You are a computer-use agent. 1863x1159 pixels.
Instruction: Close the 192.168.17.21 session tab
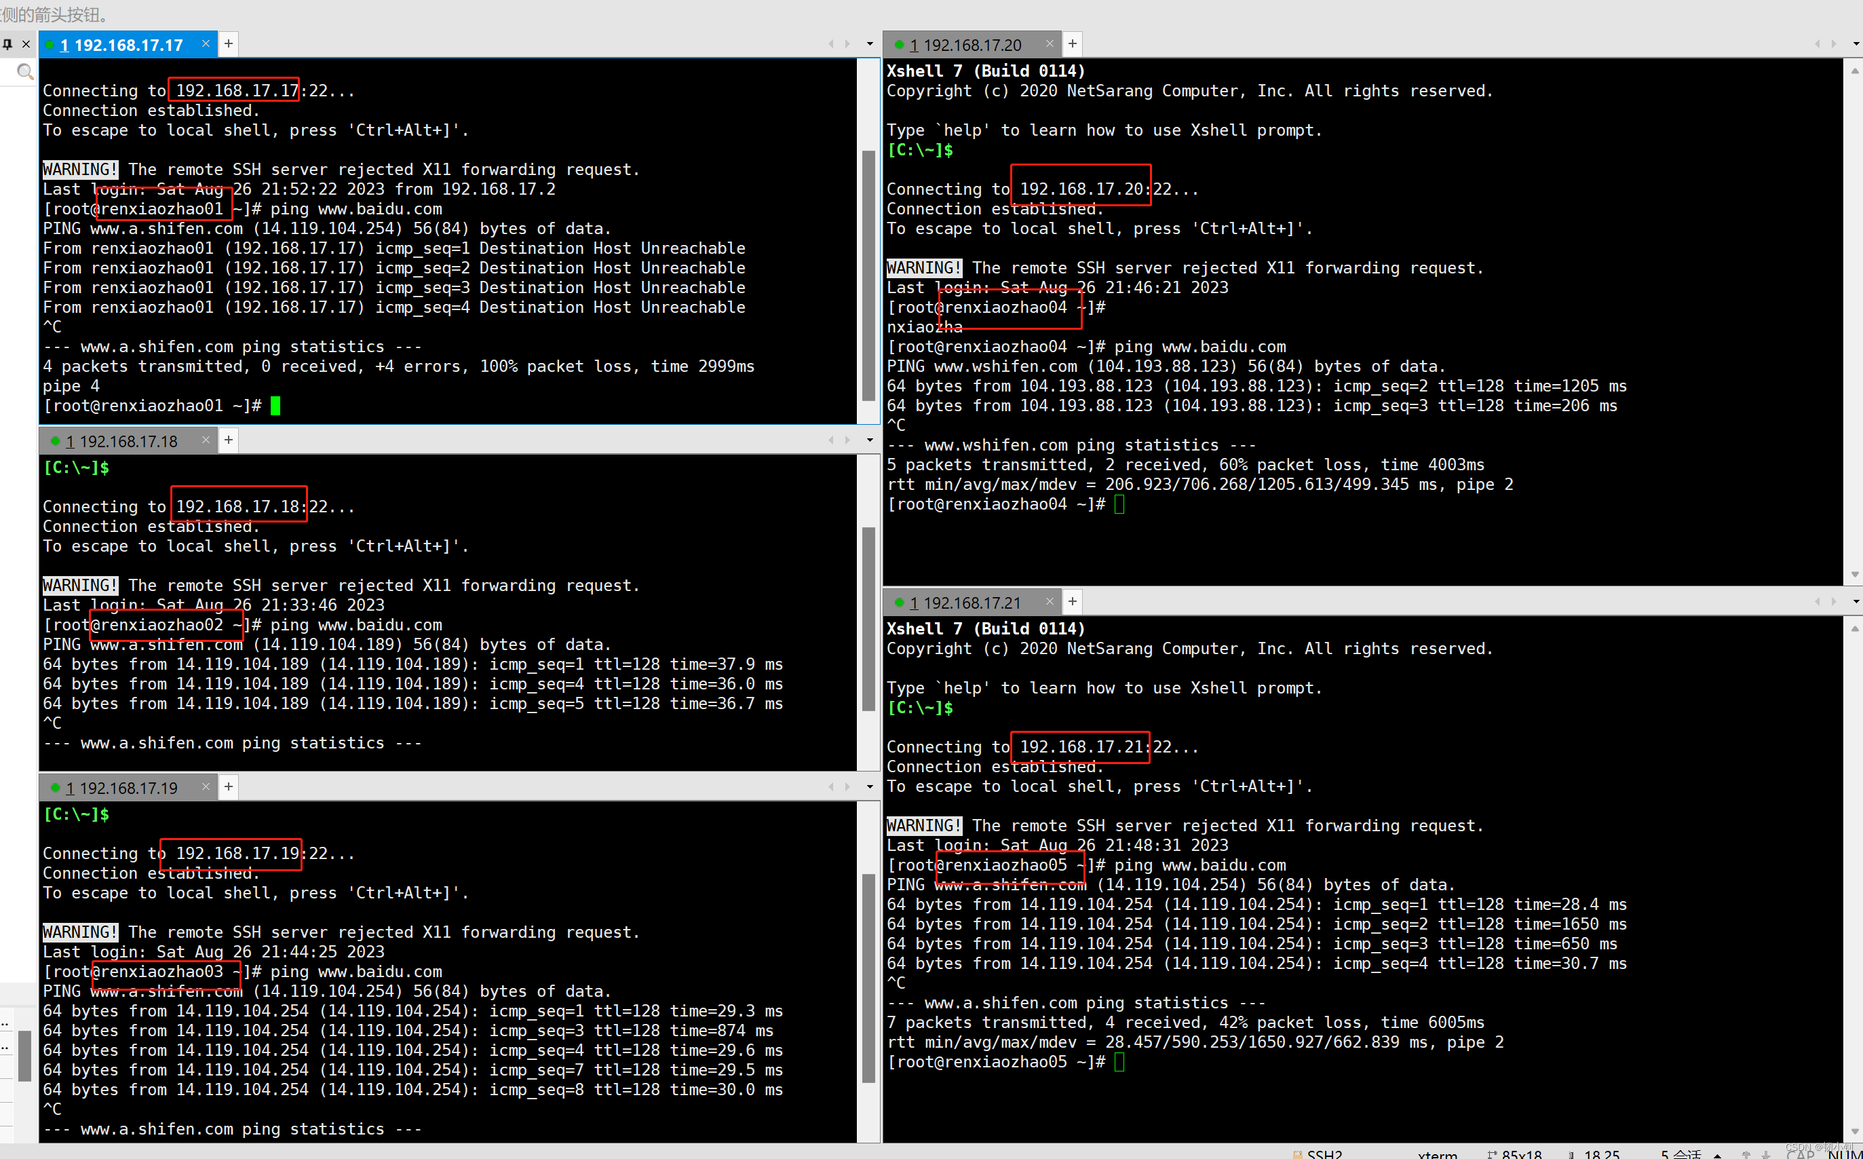1049,602
